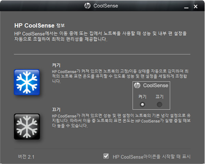Click the 켜기 description paragraph text
The height and width of the screenshot is (164, 205).
(120, 76)
